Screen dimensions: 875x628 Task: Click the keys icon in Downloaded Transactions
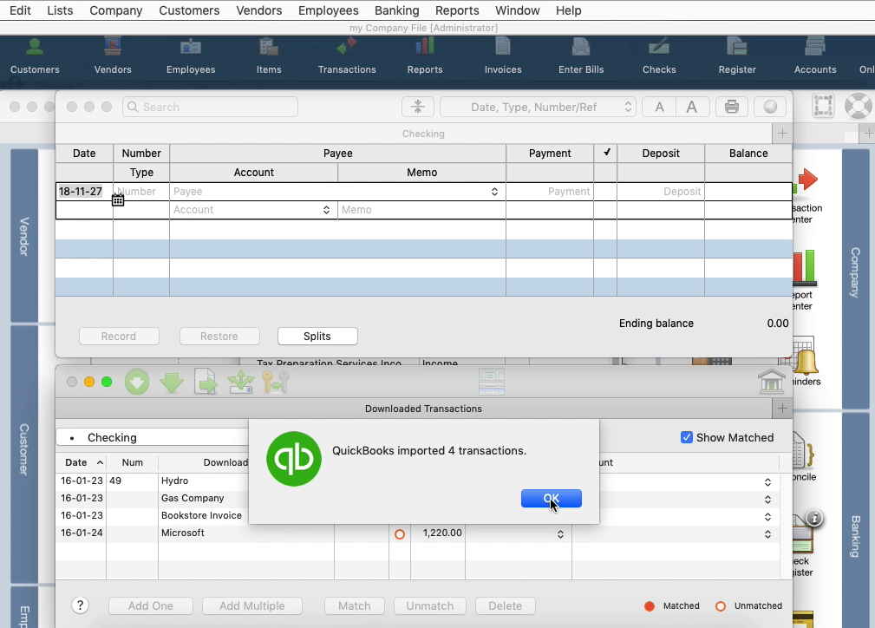coord(276,383)
